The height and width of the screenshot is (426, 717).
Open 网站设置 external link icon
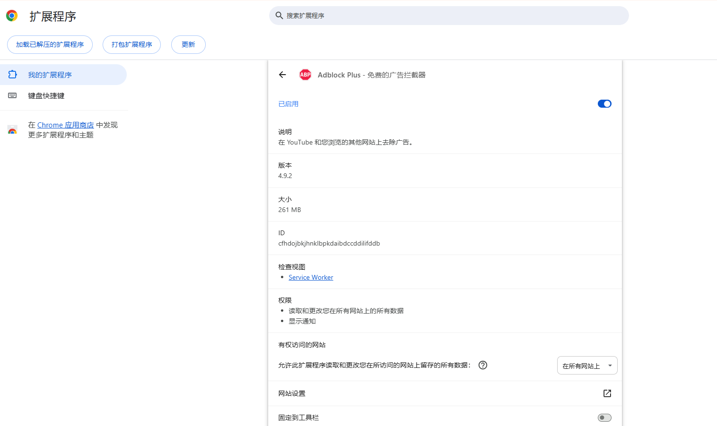point(607,393)
